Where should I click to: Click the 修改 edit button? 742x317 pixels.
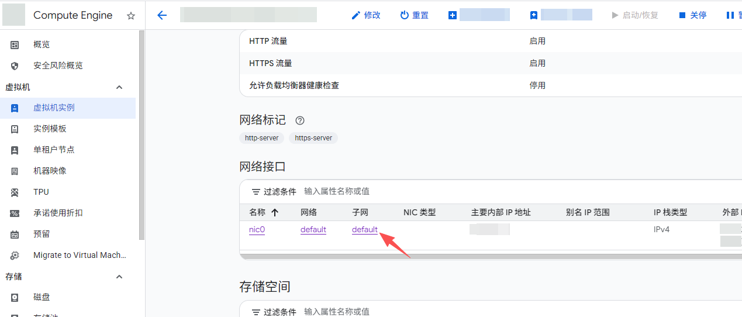pyautogui.click(x=365, y=15)
